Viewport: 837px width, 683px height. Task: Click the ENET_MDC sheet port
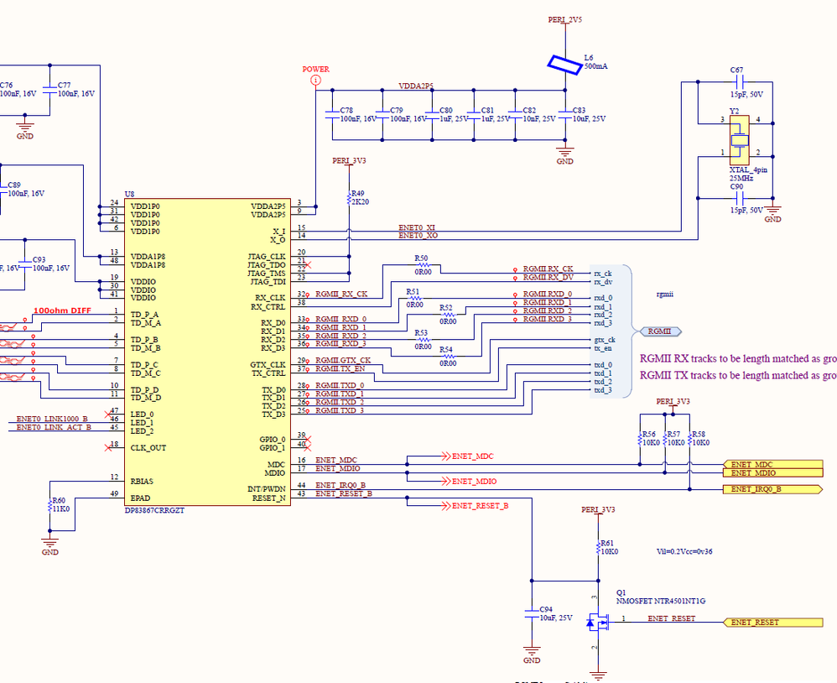[x=771, y=464]
